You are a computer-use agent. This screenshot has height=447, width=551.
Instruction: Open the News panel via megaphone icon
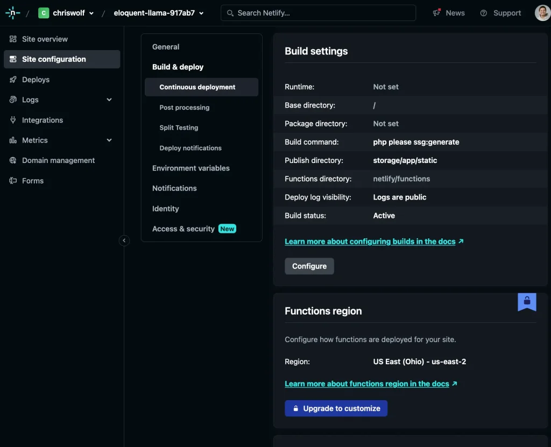(437, 12)
